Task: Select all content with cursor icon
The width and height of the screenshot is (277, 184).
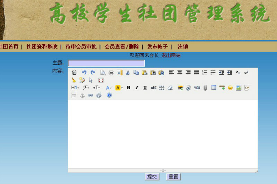Action: [x=91, y=80]
